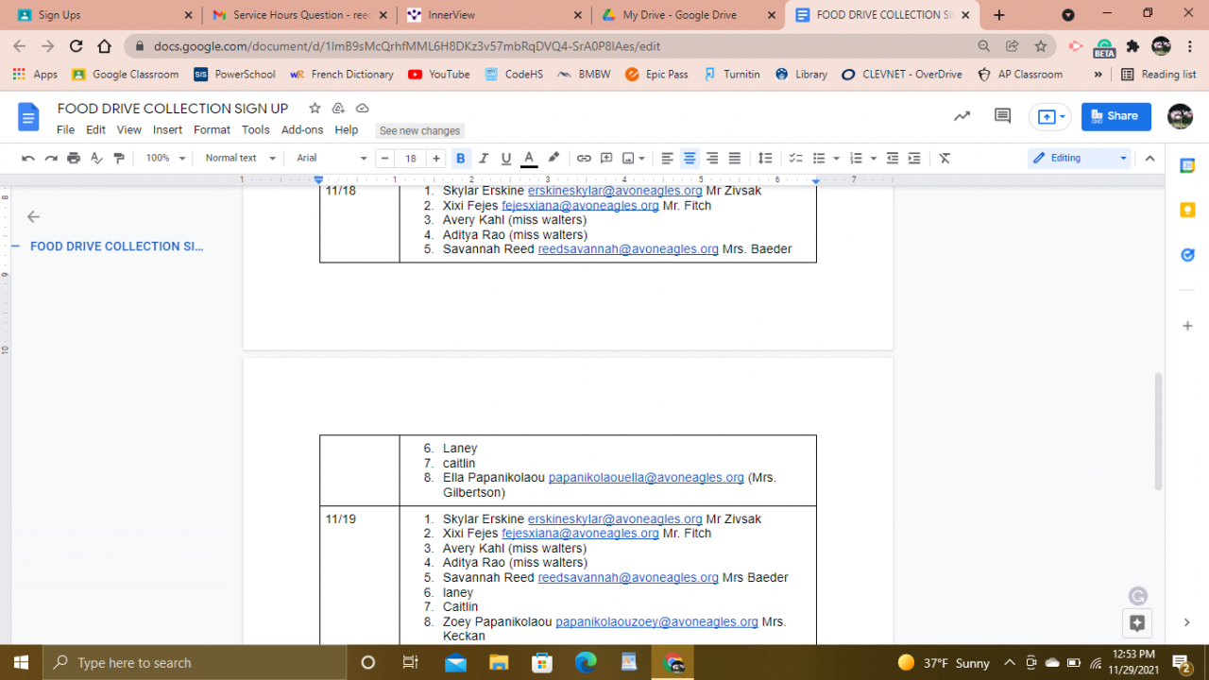Move the document to a folder

coord(338,109)
